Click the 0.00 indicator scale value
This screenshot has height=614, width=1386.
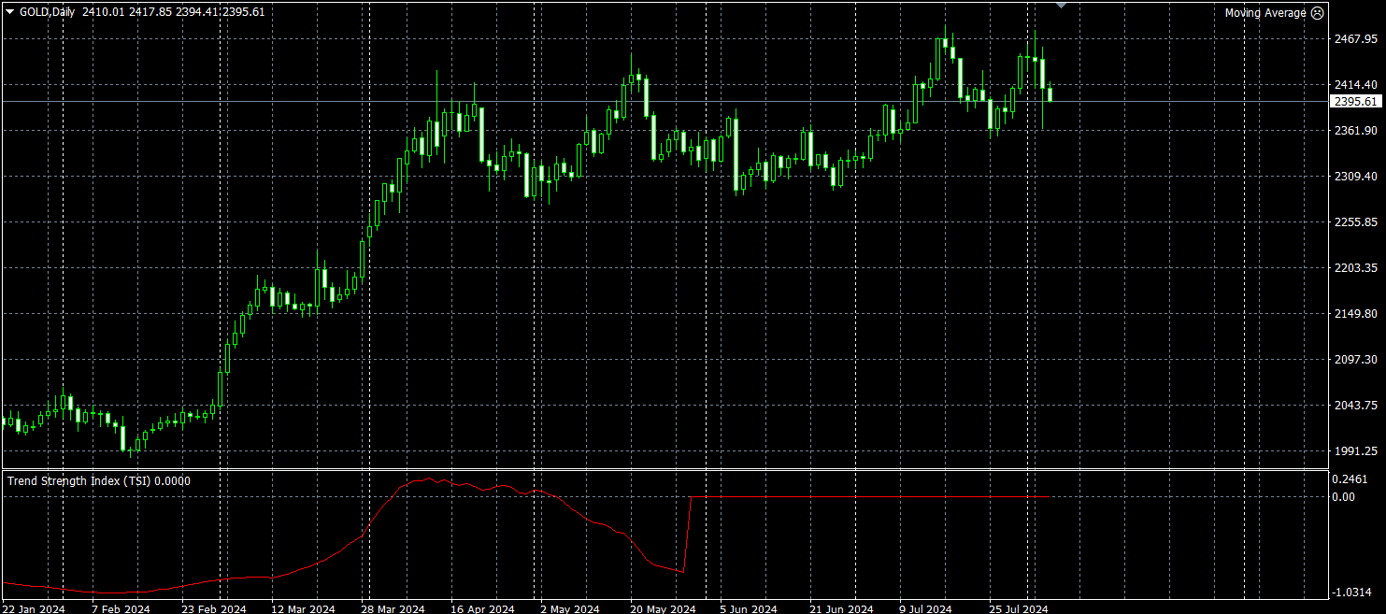coord(1343,497)
